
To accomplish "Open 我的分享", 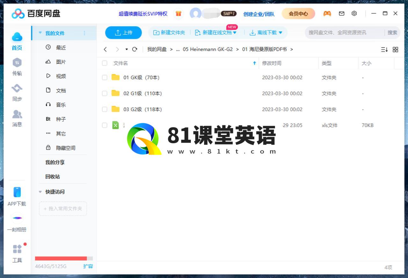I will click(x=55, y=162).
